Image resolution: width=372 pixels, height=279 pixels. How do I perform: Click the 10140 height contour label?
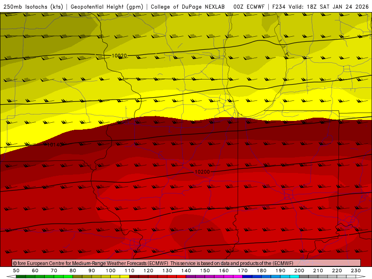[x=55, y=145]
